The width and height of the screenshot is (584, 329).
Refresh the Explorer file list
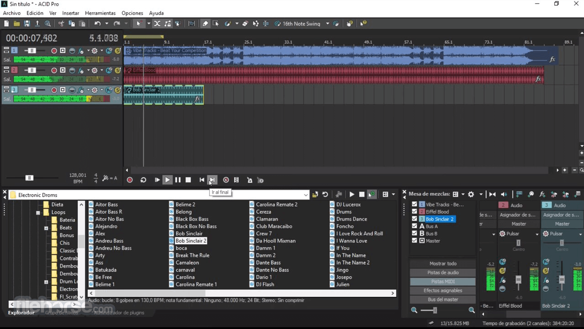(325, 195)
